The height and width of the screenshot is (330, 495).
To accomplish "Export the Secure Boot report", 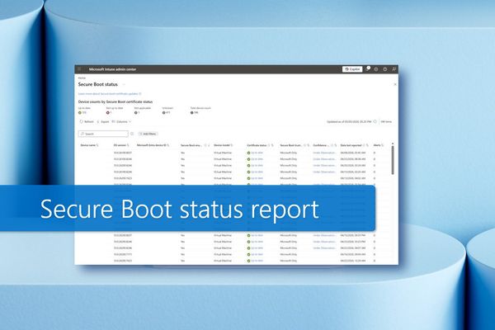I will click(103, 121).
